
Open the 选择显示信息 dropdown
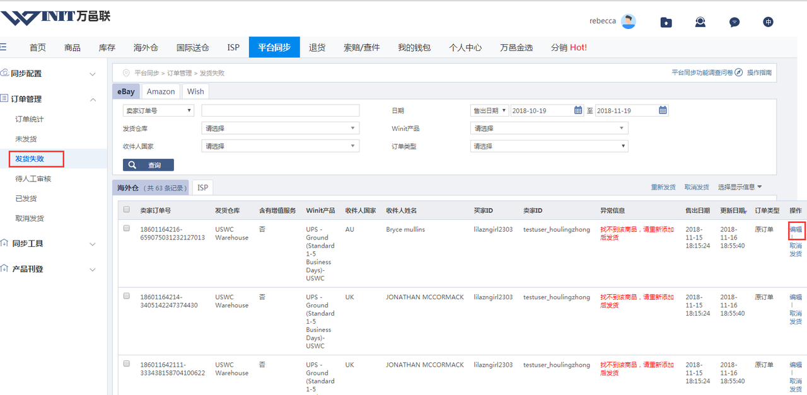coord(740,187)
